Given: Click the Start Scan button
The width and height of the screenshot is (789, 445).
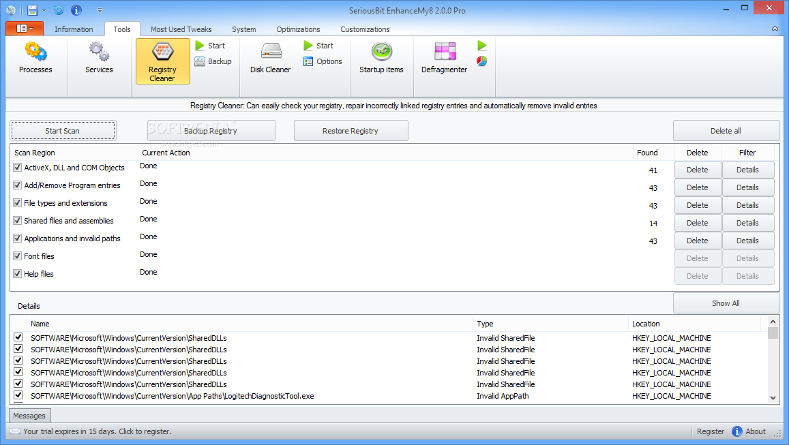Looking at the screenshot, I should click(x=63, y=131).
